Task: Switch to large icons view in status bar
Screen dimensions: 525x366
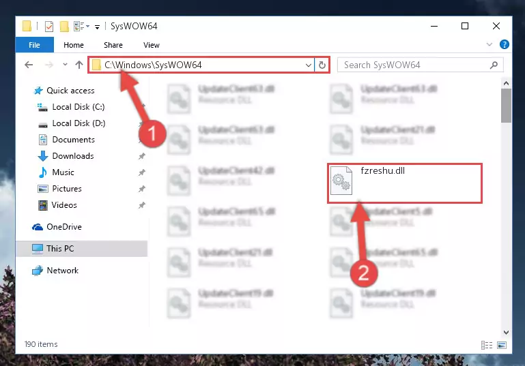Action: click(x=502, y=345)
